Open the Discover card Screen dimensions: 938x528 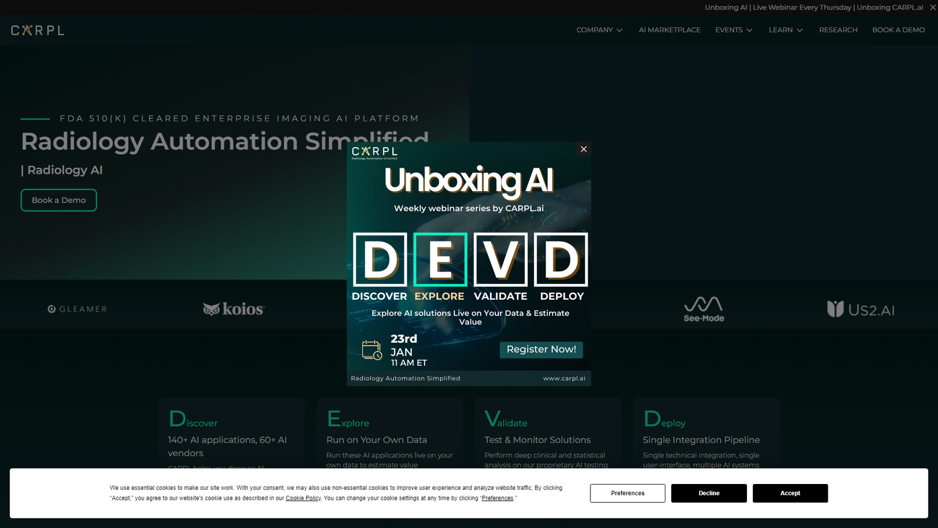[232, 433]
